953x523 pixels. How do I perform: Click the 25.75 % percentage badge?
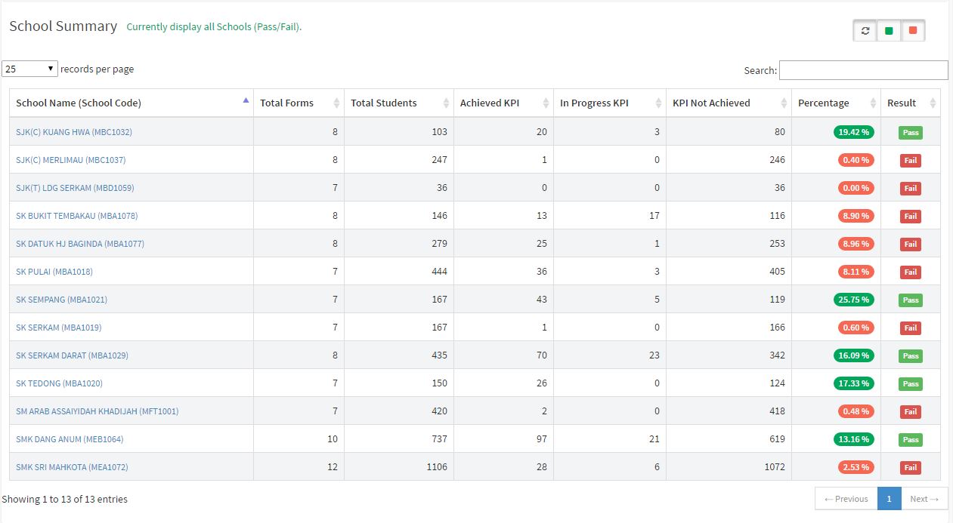click(x=854, y=300)
